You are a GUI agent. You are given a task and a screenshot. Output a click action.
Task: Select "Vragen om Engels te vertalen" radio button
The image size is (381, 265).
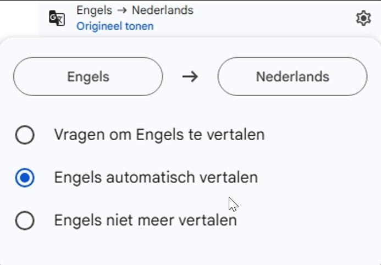point(25,135)
